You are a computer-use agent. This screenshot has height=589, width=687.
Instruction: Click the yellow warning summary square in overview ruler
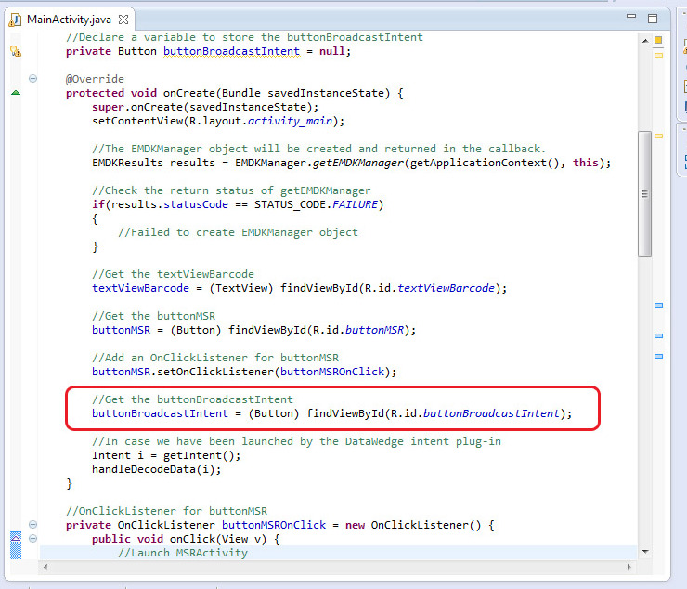click(658, 40)
